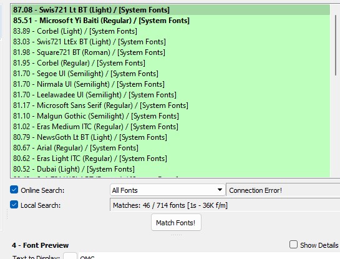
Task: Select the Arial (Regular) result
Action: [171, 148]
